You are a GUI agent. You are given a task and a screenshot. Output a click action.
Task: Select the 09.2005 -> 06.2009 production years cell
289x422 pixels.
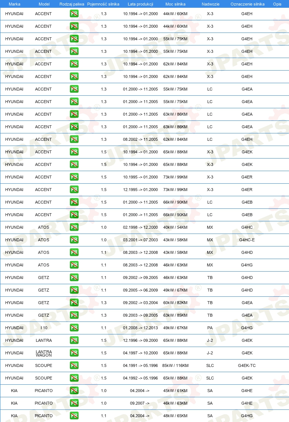[140, 290]
